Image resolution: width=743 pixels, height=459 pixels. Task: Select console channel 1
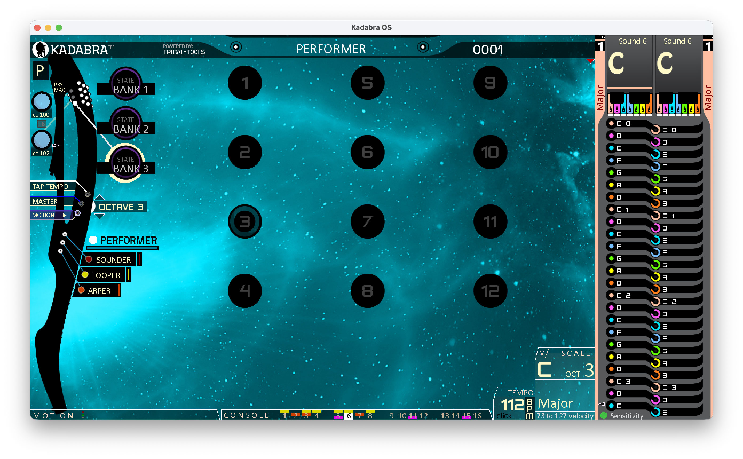285,415
